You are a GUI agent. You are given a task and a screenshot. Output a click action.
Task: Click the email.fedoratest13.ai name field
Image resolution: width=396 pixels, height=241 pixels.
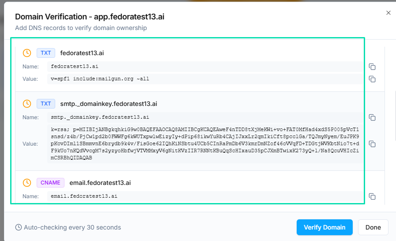point(205,196)
